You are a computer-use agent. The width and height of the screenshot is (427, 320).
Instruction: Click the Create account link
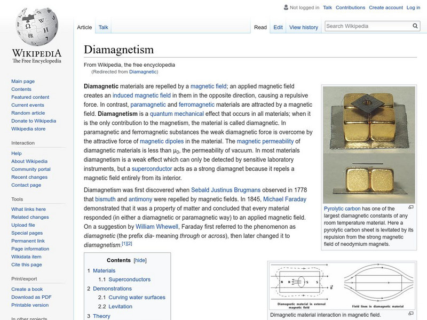[386, 7]
